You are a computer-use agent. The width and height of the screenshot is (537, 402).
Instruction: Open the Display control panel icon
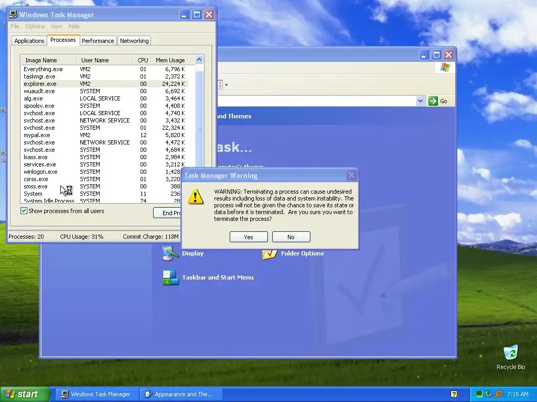[170, 254]
